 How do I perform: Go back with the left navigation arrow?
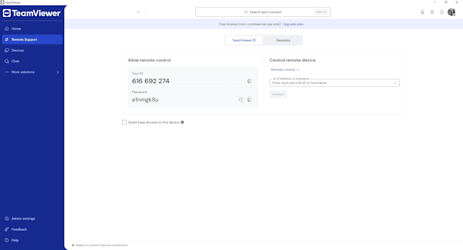pyautogui.click(x=138, y=12)
